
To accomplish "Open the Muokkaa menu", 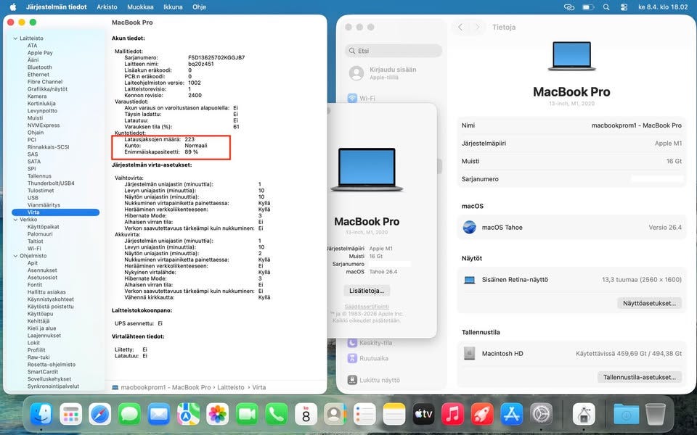I will point(140,7).
